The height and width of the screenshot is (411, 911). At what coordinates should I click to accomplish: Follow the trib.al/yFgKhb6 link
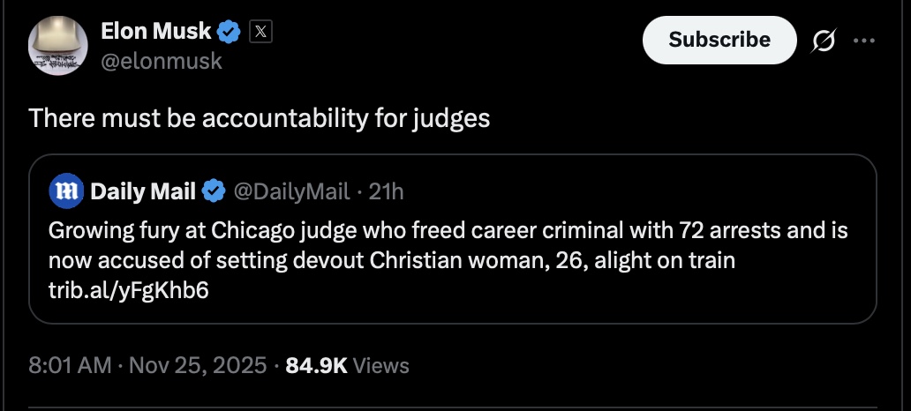tap(127, 290)
